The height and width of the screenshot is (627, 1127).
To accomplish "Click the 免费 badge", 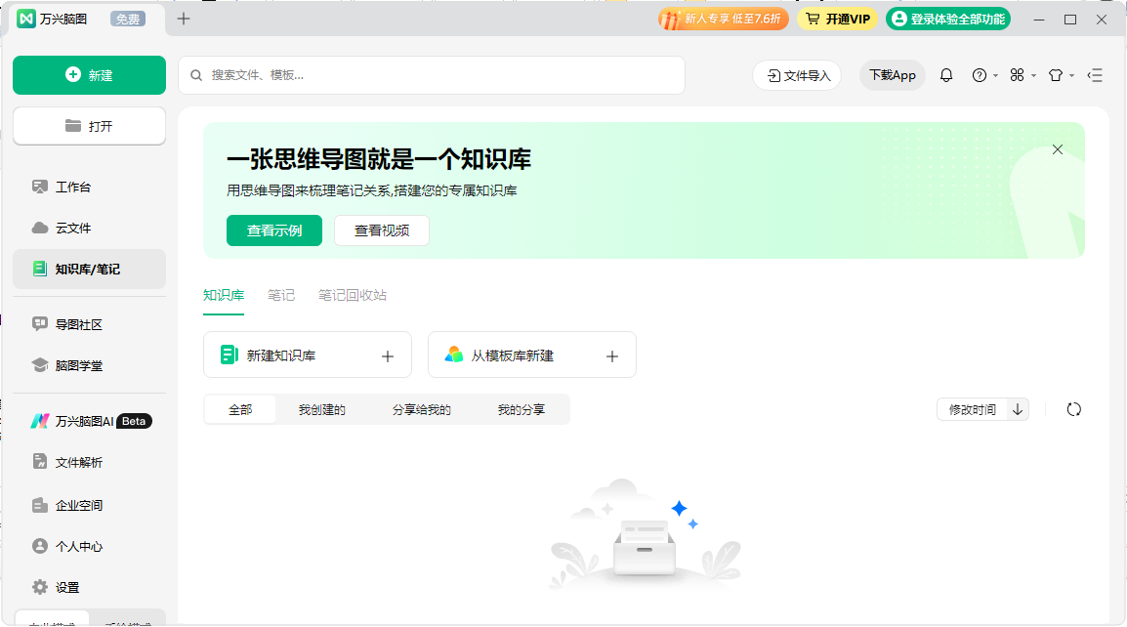I will point(128,19).
